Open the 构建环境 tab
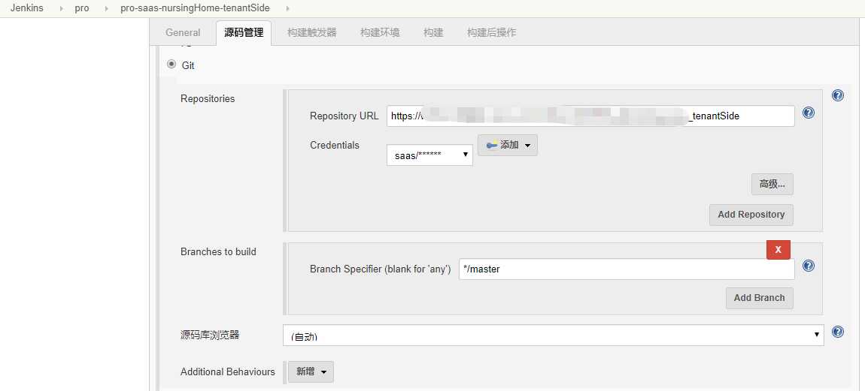Image resolution: width=865 pixels, height=391 pixels. coord(380,32)
